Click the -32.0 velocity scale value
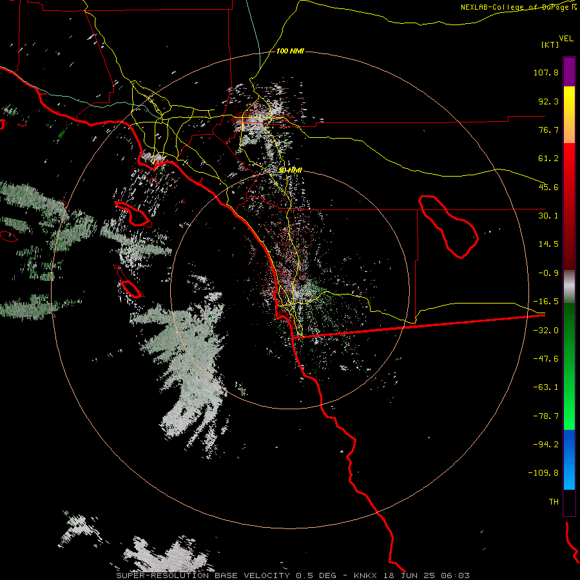 (546, 331)
